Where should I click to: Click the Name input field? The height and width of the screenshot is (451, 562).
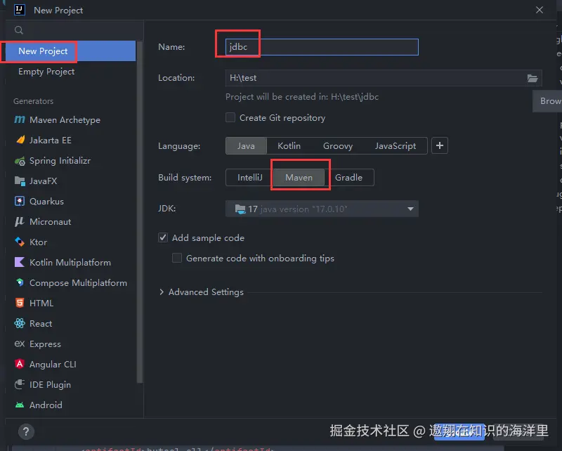(x=322, y=47)
